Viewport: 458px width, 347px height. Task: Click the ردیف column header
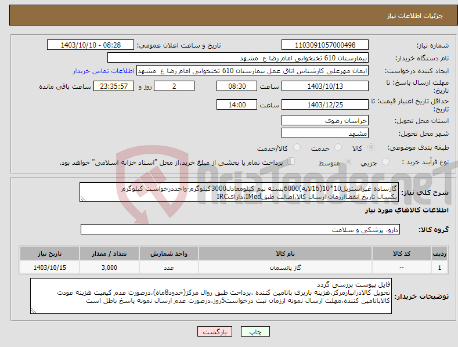pyautogui.click(x=439, y=254)
